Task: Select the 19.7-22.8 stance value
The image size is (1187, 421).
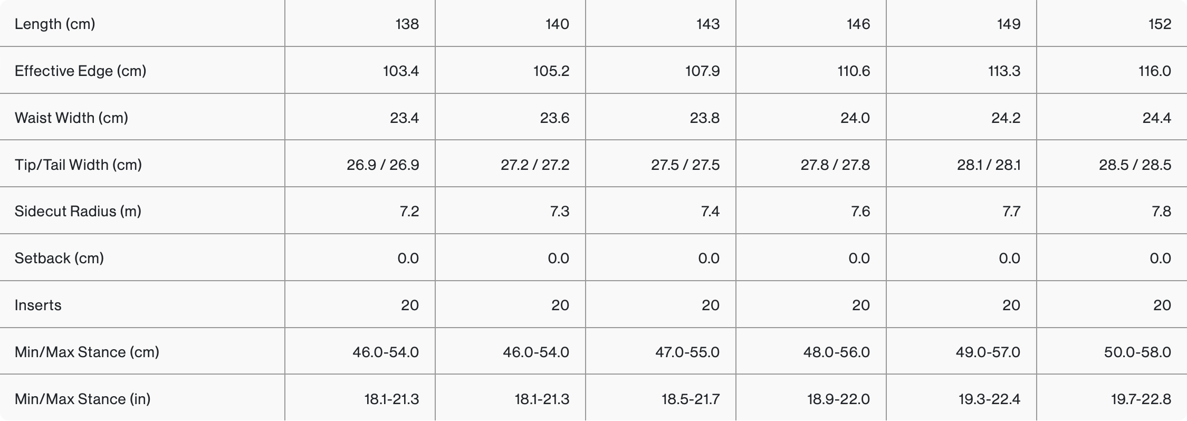Action: 1141,399
